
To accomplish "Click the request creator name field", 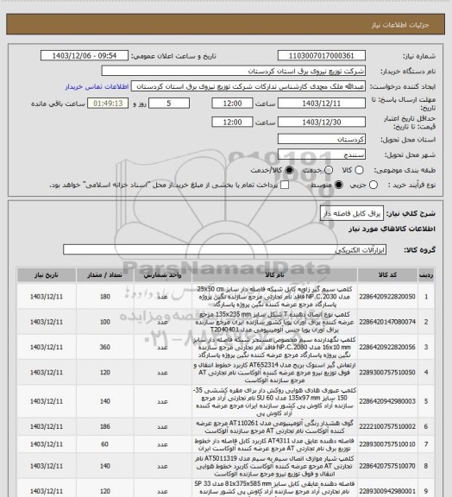I will tap(248, 86).
